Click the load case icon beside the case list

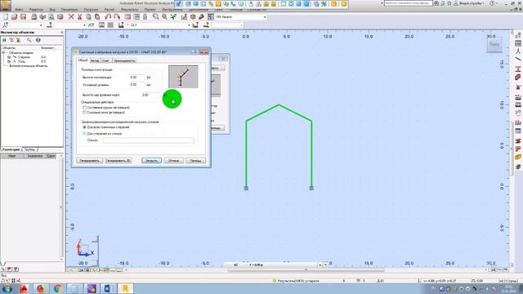pyautogui.click(x=121, y=25)
